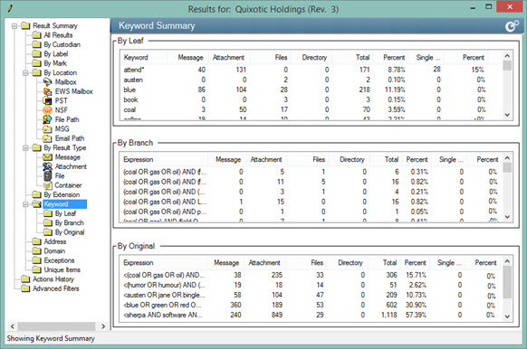
Task: Click the Address folder icon
Action: [x=36, y=241]
